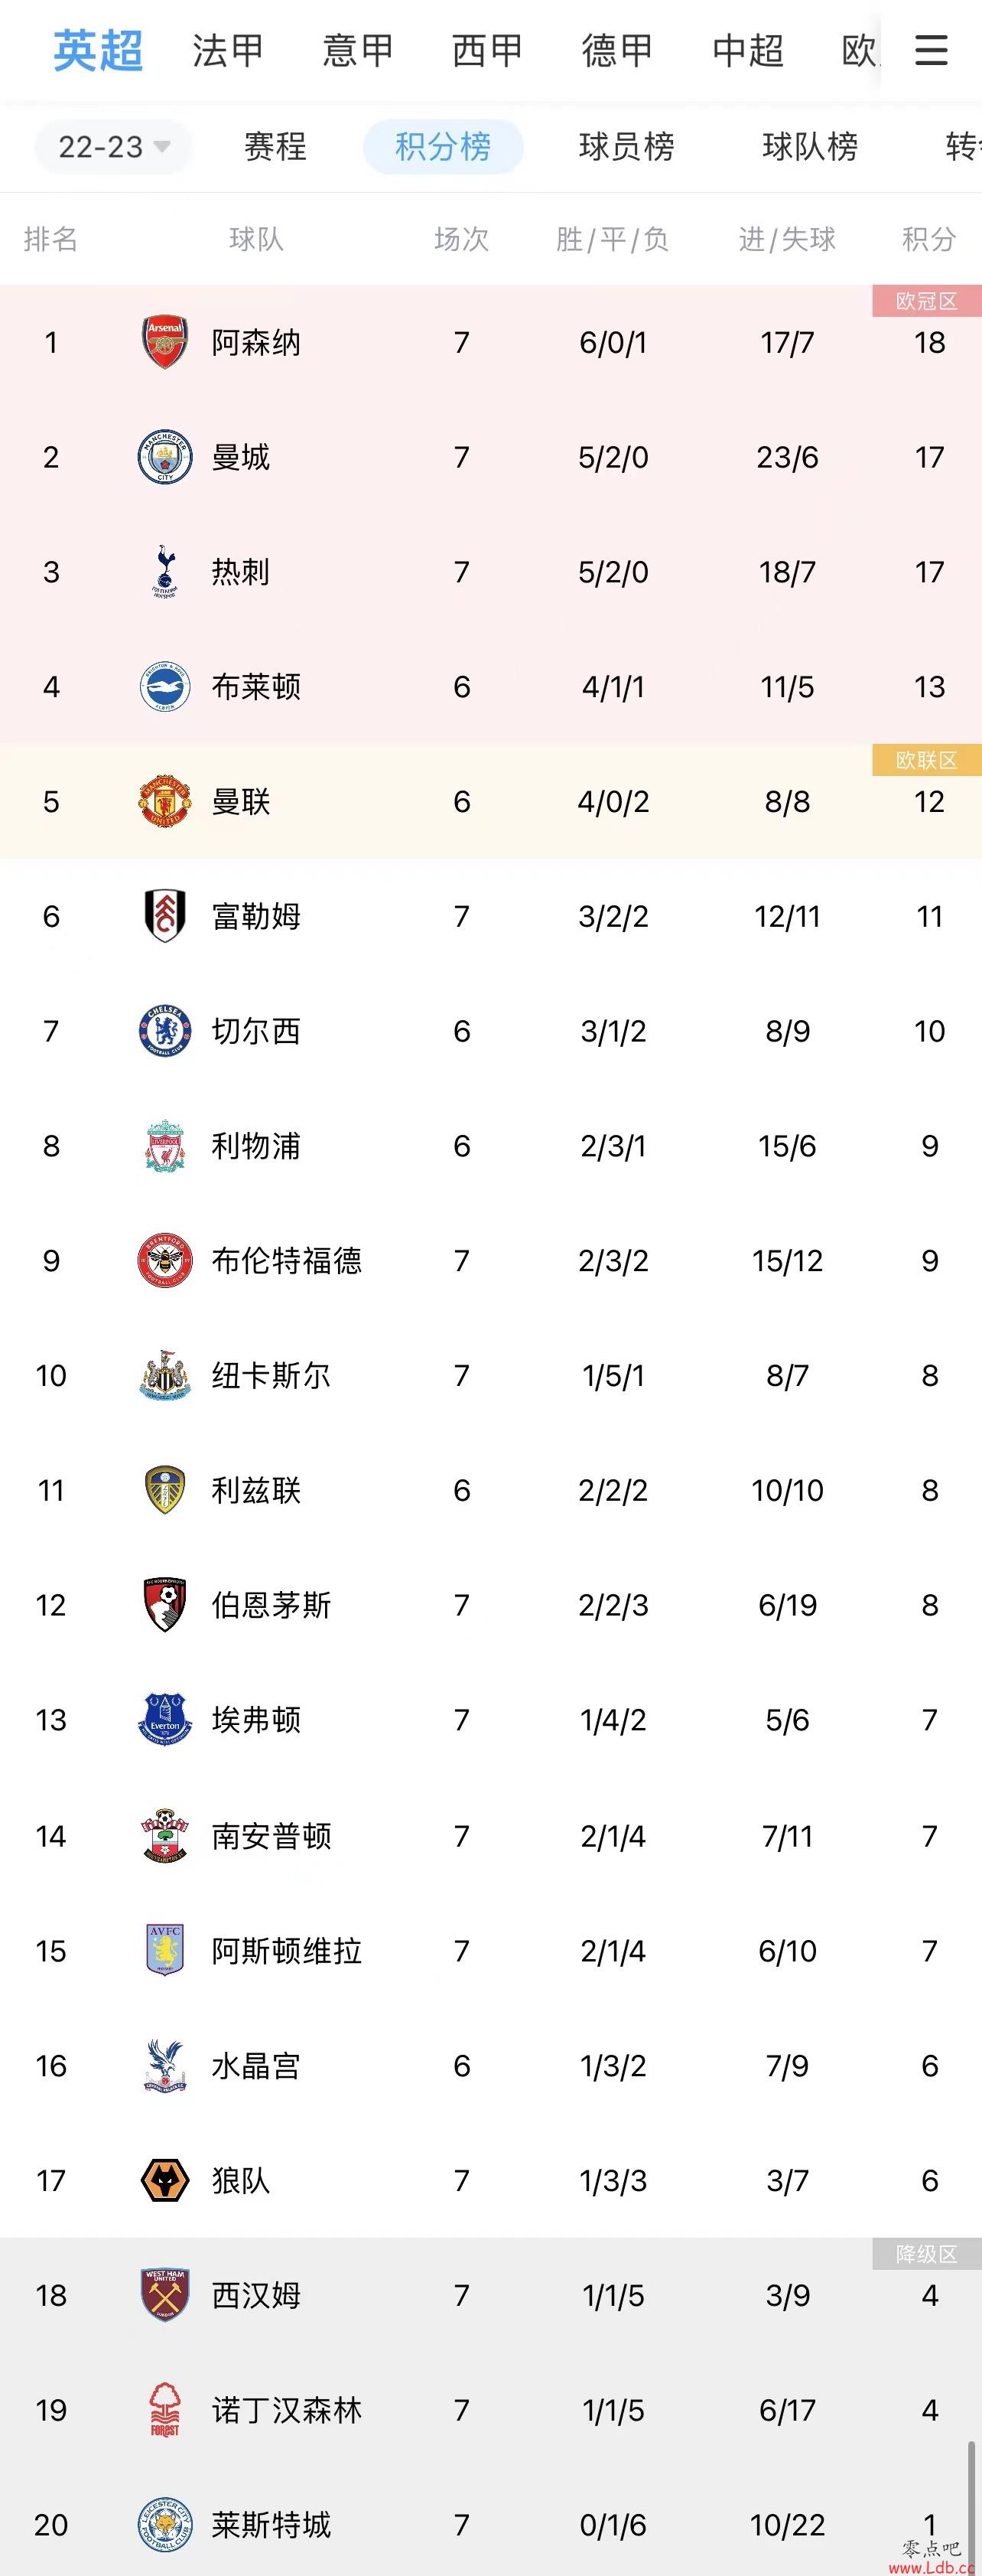
Task: Open the 球队榜 team ranking tab
Action: coord(810,147)
